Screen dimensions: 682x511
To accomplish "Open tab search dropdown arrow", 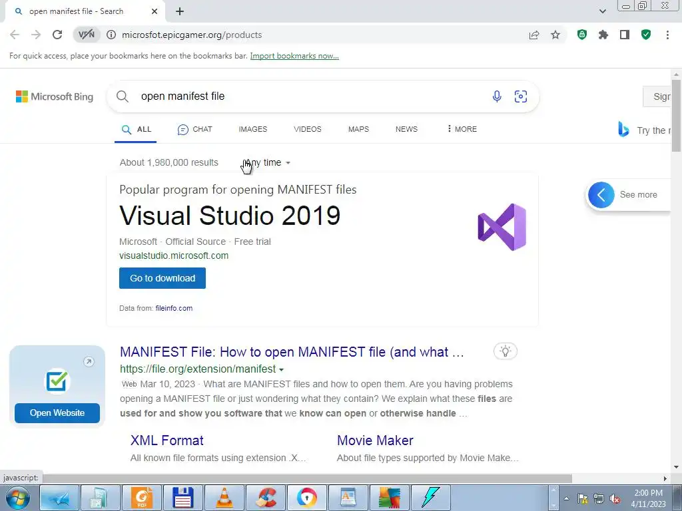I will pos(602,11).
